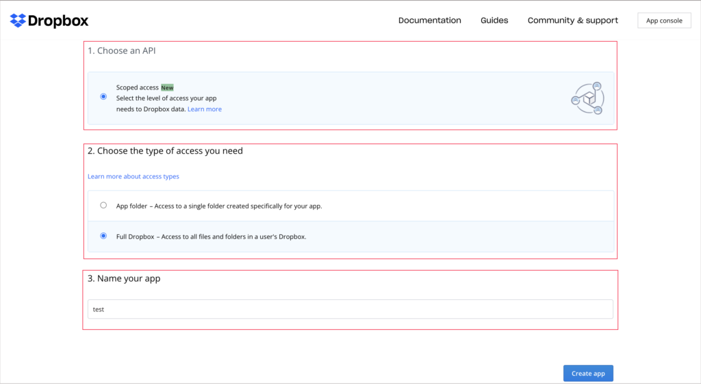This screenshot has width=701, height=384.
Task: Click the '3. Name your app' heading
Action: pyautogui.click(x=124, y=278)
